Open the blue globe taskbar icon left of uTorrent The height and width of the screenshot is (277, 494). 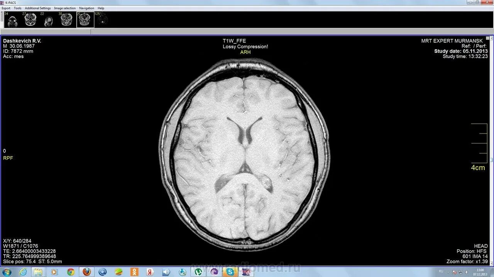point(183,272)
